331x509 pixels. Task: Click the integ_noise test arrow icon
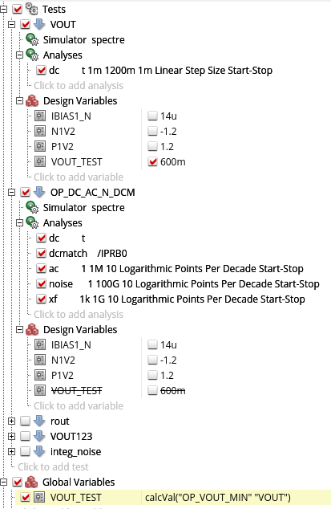tap(39, 451)
